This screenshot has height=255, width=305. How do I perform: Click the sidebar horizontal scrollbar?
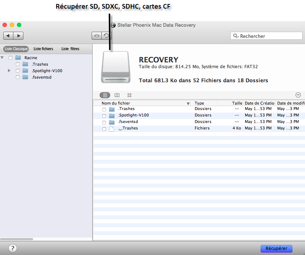17,239
